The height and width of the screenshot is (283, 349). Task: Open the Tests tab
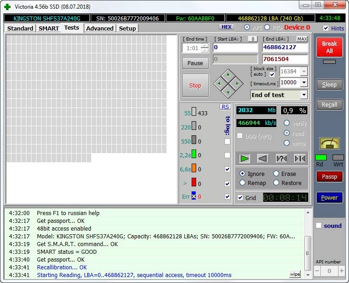(72, 28)
